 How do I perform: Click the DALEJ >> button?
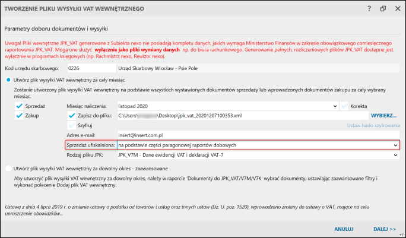click(x=385, y=229)
